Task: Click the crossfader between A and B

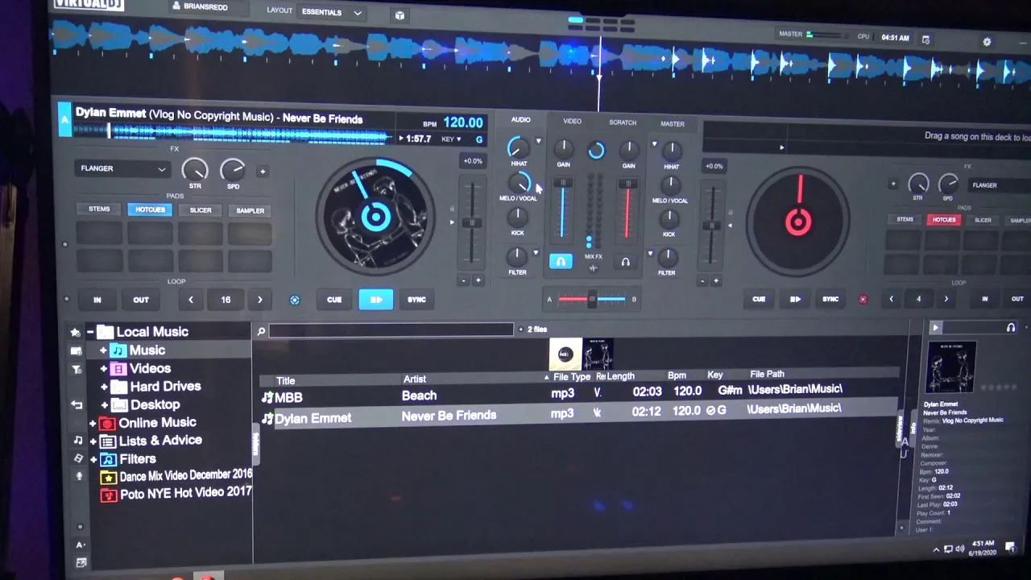Action: 592,299
